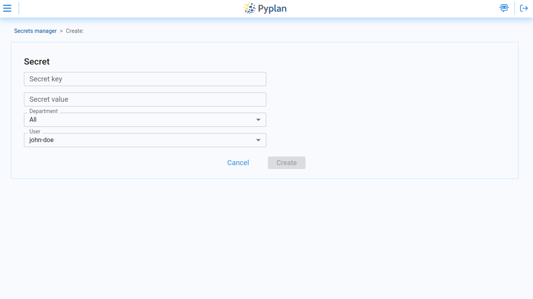
Task: Click inside the Secret value field
Action: (145, 99)
